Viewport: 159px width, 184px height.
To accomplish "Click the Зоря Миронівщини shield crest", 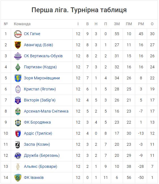I will (x=18, y=78).
